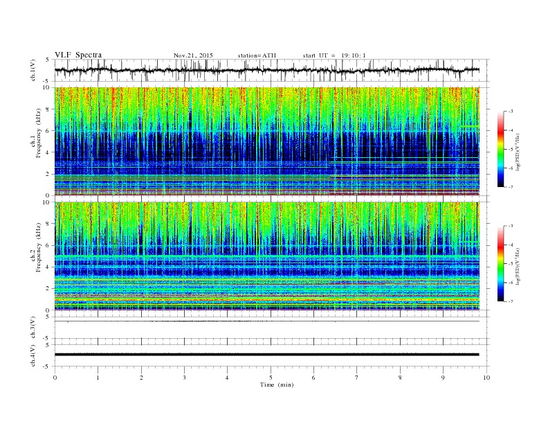The image size is (548, 424).
Task: Click the "VLF Spectra" title text
Action: coord(78,55)
